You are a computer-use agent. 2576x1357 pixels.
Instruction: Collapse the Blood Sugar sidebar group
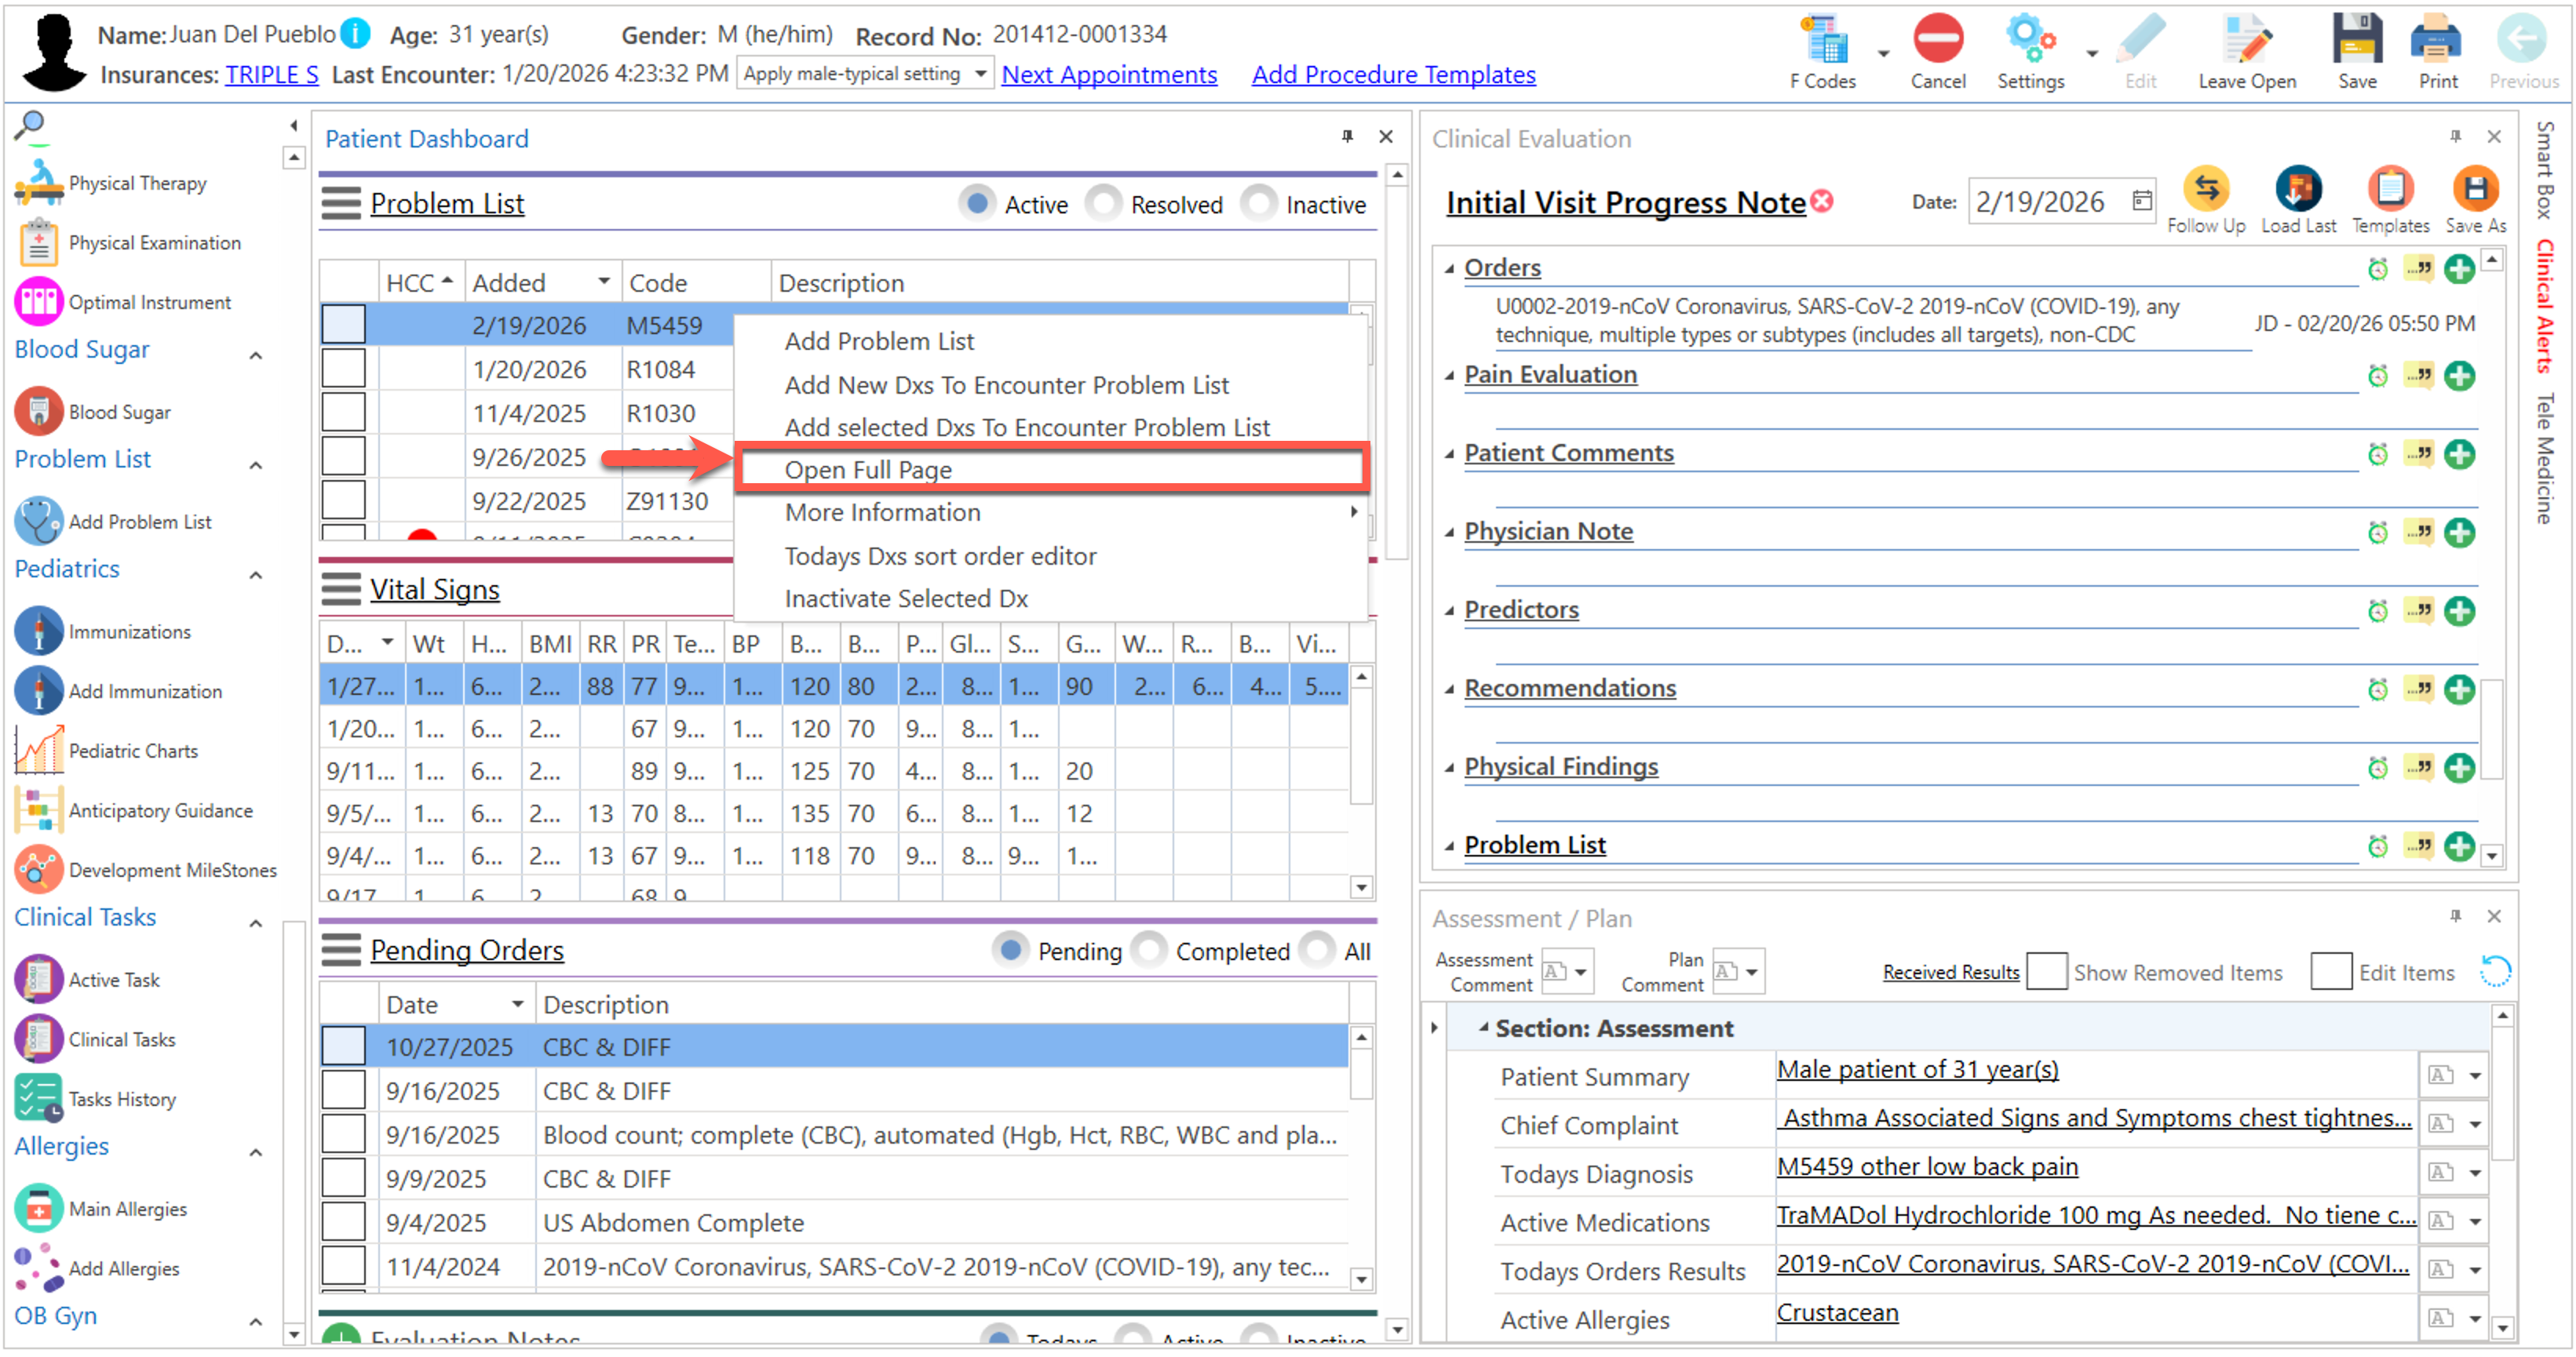[256, 355]
